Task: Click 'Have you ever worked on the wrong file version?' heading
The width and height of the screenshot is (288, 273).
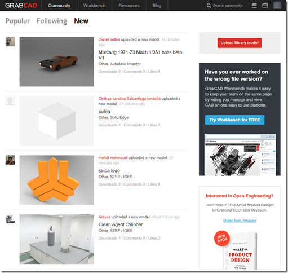Action: 236,75
